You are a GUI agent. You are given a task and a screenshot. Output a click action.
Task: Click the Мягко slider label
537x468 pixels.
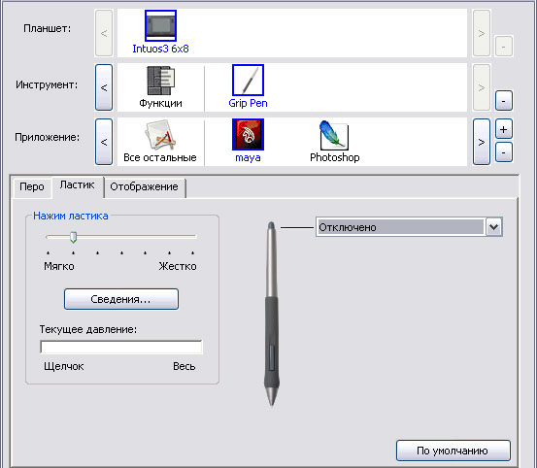point(59,266)
